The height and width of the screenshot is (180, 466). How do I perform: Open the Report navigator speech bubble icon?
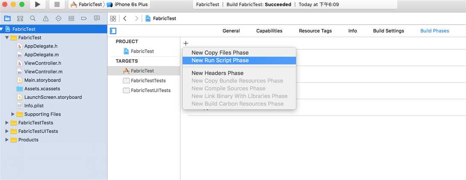[97, 18]
